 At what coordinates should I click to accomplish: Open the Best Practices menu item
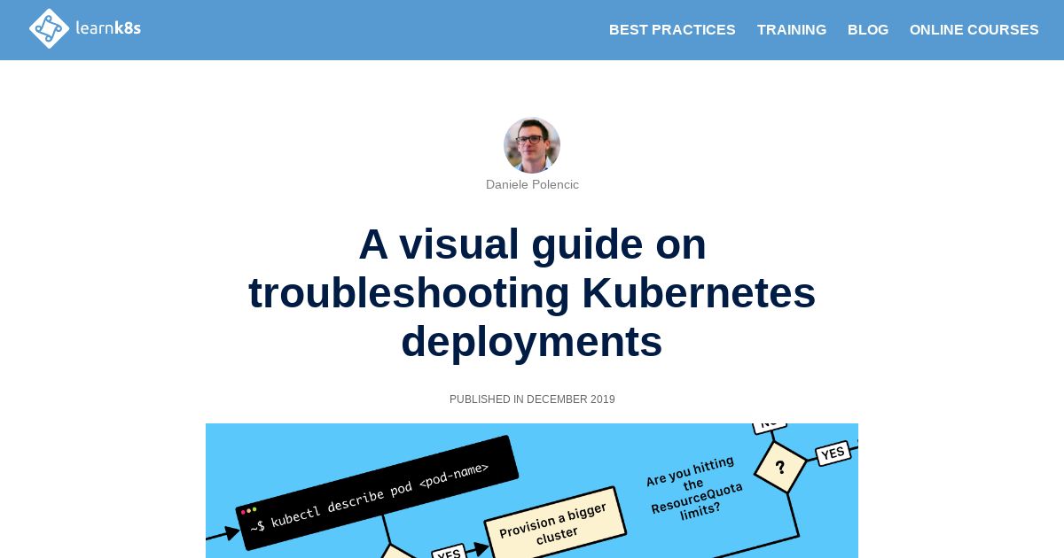click(x=672, y=29)
